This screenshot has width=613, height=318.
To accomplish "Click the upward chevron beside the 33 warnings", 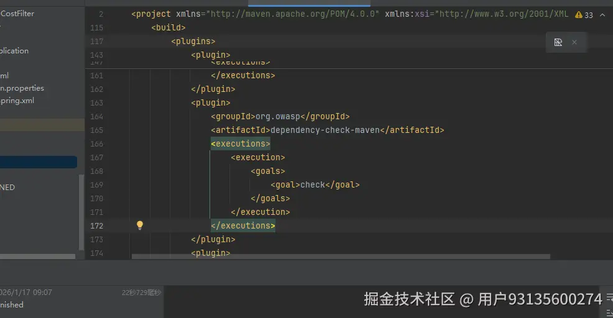I will [602, 15].
